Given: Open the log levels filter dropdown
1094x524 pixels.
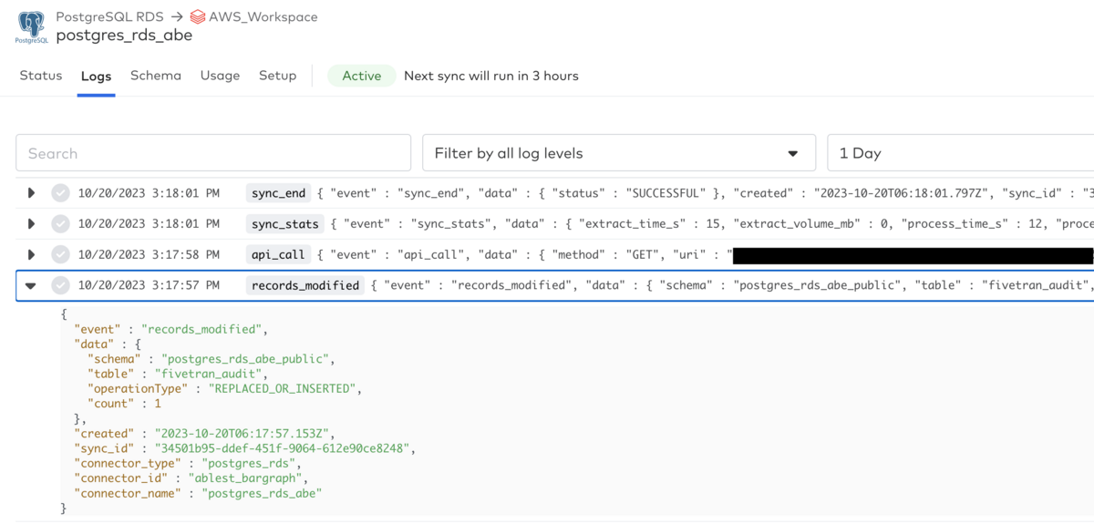Looking at the screenshot, I should 618,153.
